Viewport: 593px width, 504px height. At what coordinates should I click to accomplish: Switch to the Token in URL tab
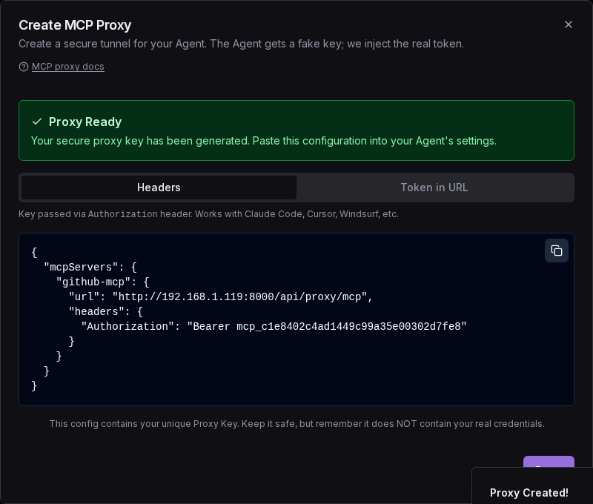(434, 188)
